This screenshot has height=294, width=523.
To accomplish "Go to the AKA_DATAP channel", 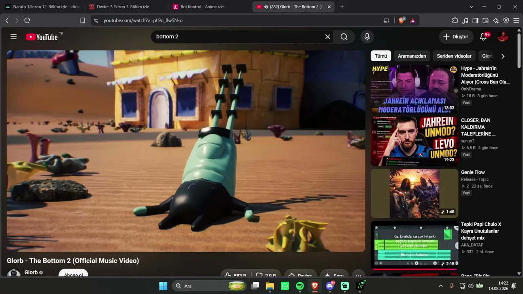I will (472, 245).
